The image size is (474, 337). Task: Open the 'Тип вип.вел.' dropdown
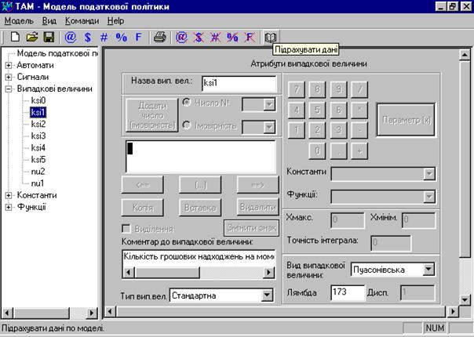pos(266,295)
